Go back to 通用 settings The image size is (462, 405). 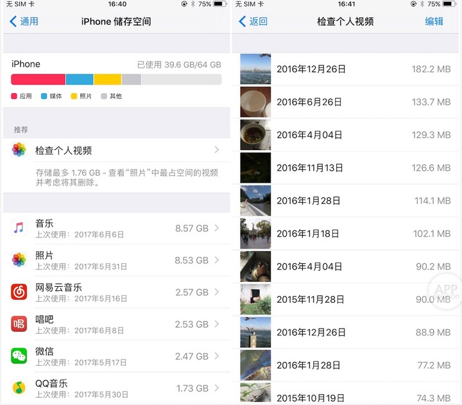coord(24,21)
